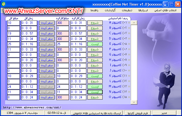
Task: Open http://www.ahwazserver.com/cnt/ link
Action: coord(32,107)
